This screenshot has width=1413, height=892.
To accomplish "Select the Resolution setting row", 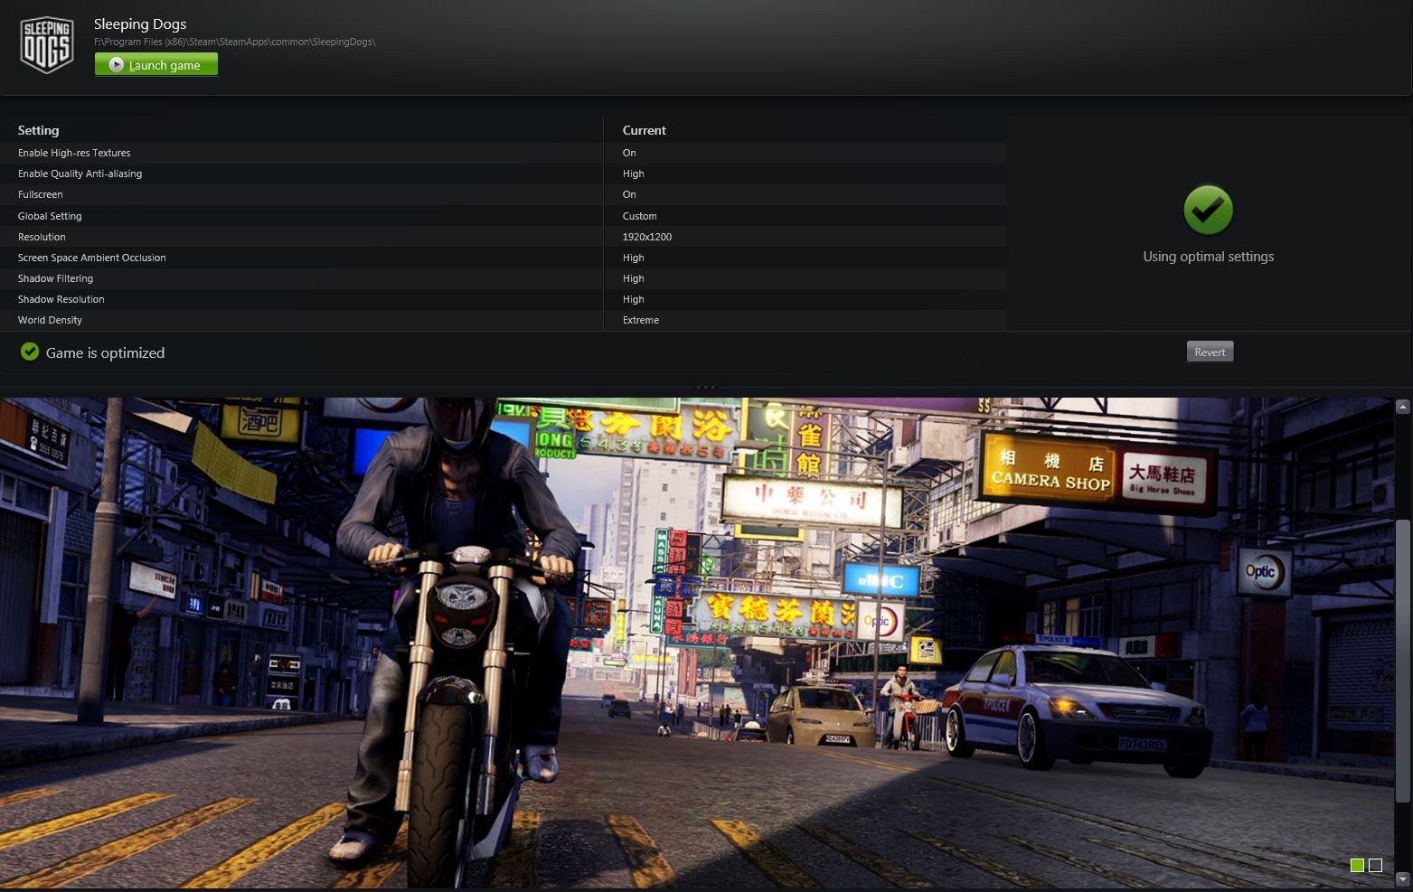I will click(x=42, y=237).
